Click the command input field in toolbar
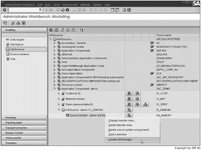201x152 pixels. click(x=25, y=10)
